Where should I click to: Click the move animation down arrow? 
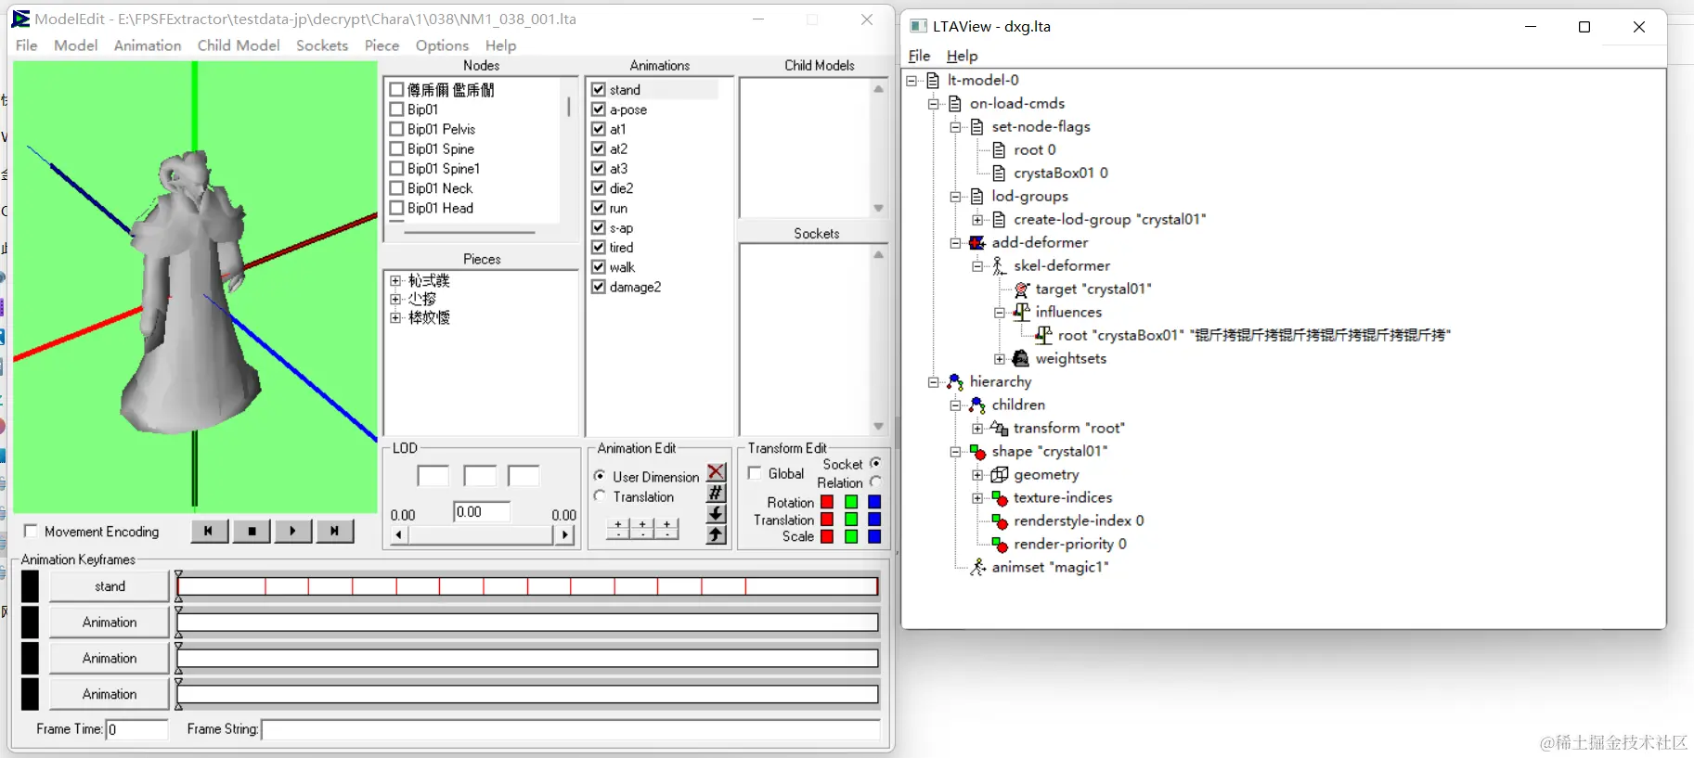(x=716, y=513)
